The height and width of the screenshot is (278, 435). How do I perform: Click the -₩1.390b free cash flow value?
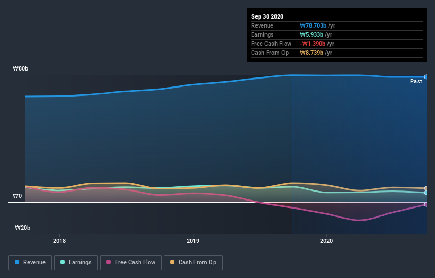pos(313,44)
